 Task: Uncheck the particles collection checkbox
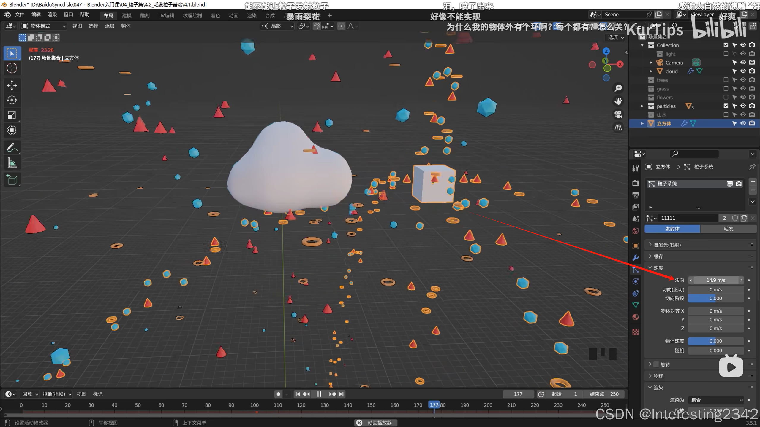(726, 106)
